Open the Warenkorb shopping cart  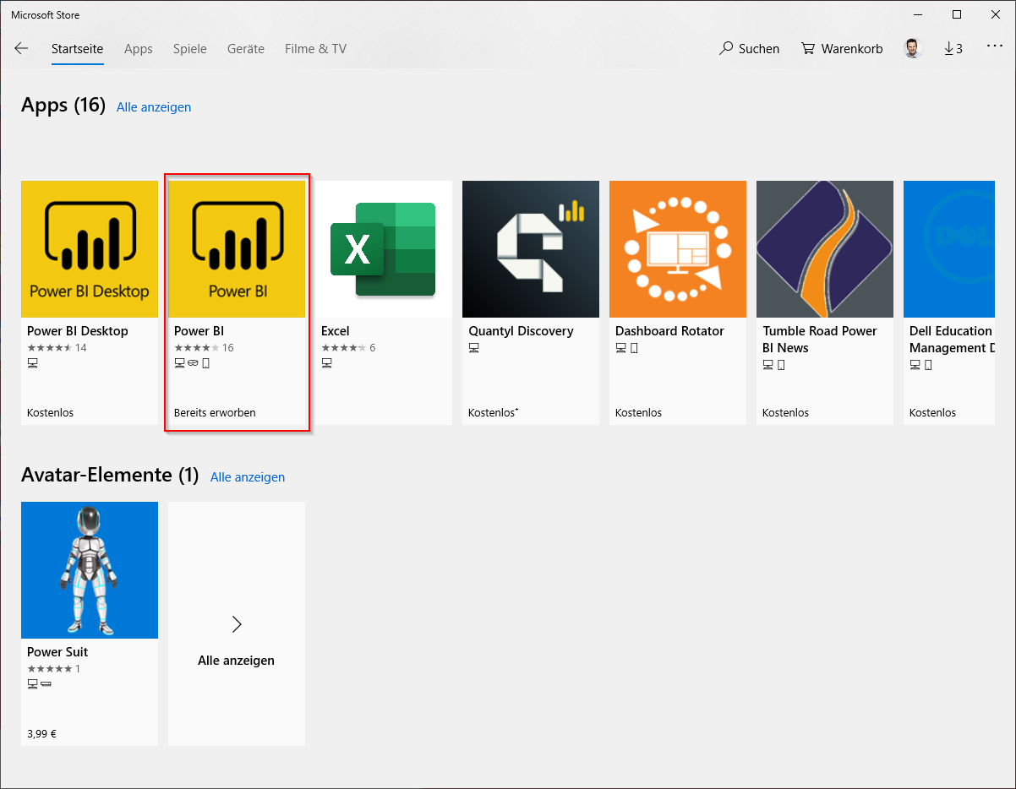point(842,49)
